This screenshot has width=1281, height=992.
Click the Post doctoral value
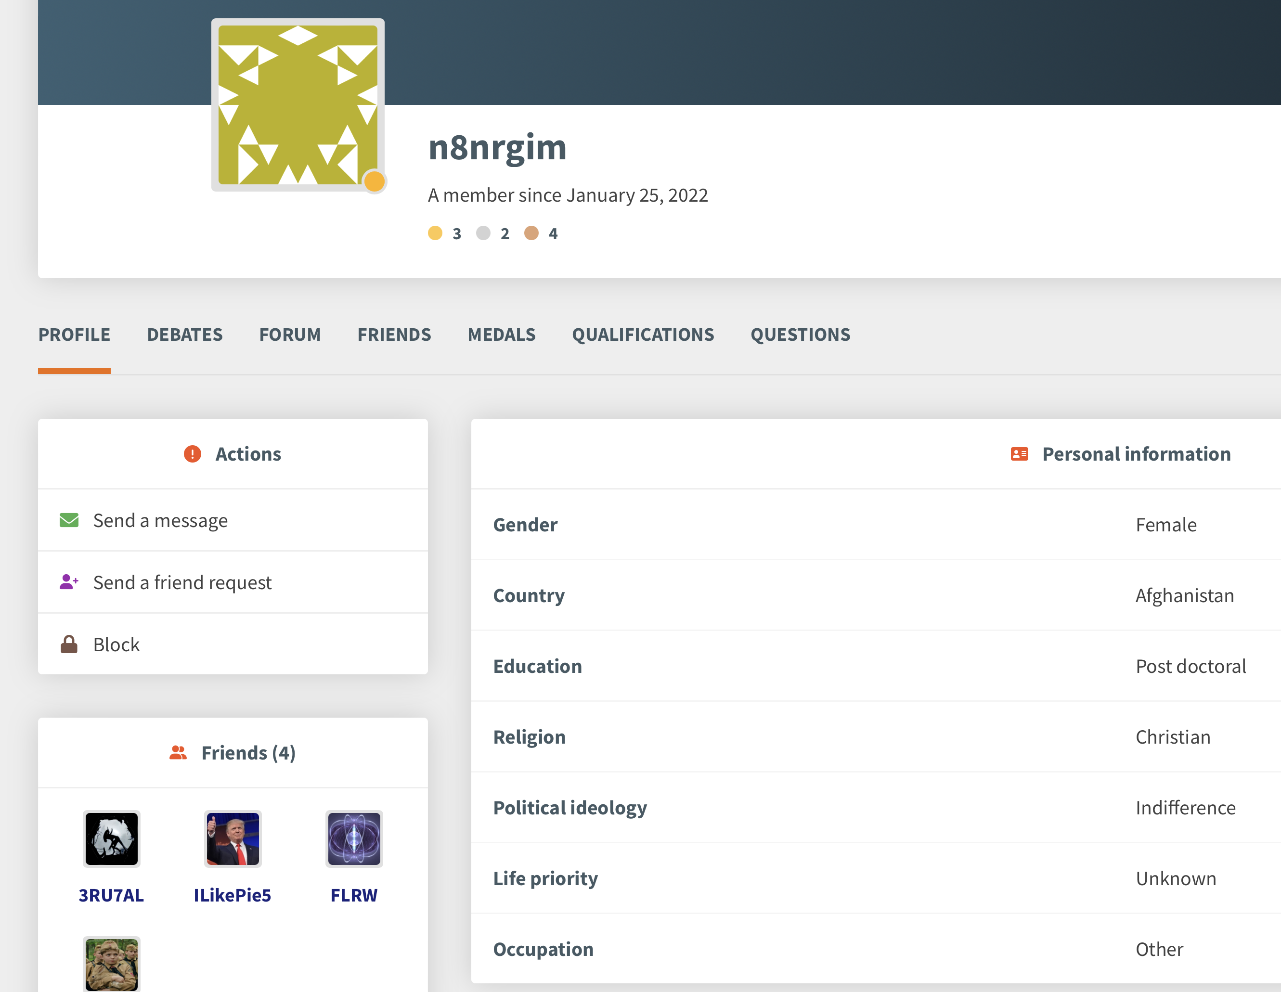point(1190,666)
